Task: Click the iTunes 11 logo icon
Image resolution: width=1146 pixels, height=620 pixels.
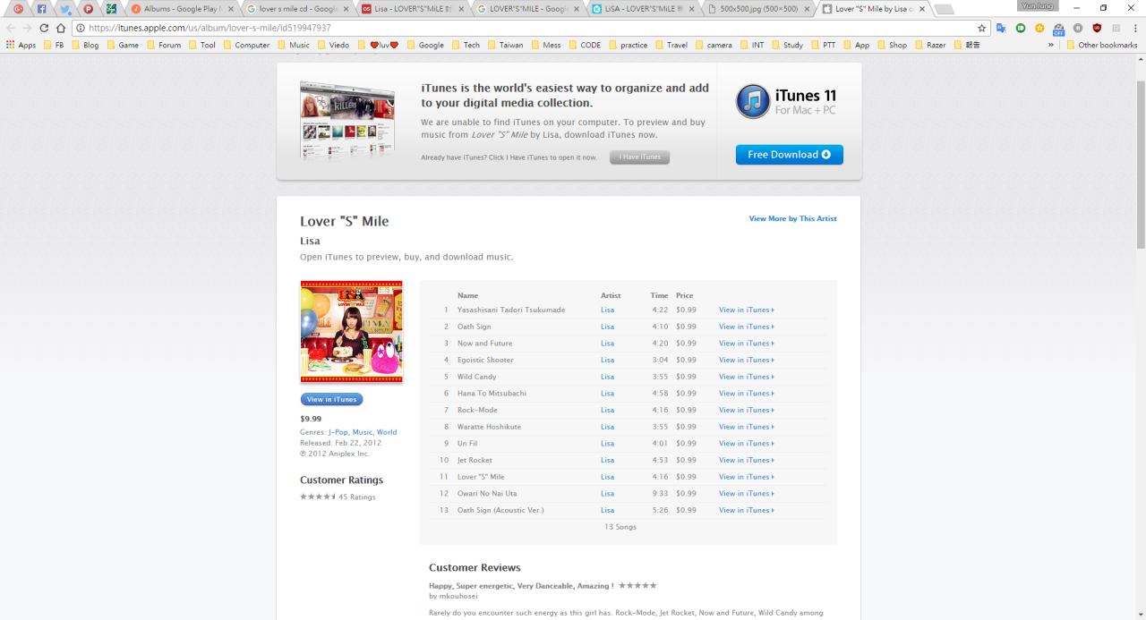Action: (x=752, y=101)
